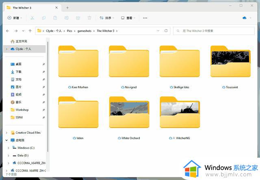Open 桌面 in quick access

(18, 64)
